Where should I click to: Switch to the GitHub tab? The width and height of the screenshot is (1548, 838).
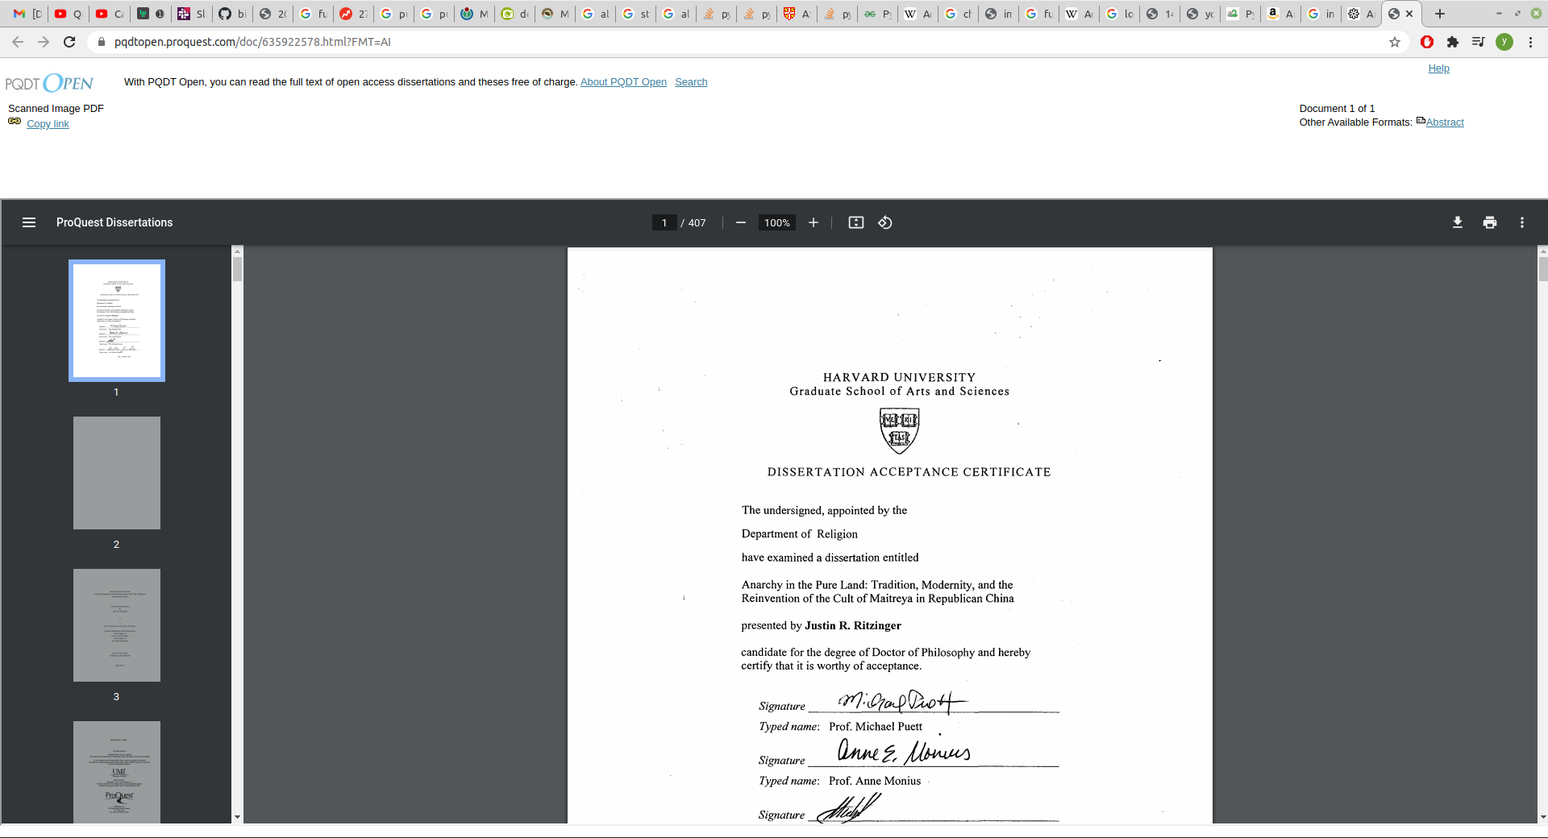[232, 14]
